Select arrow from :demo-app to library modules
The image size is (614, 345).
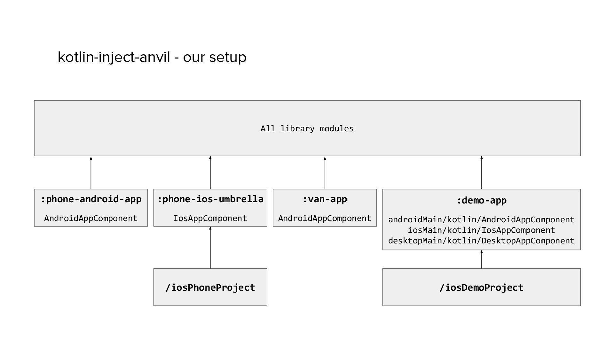pyautogui.click(x=482, y=173)
